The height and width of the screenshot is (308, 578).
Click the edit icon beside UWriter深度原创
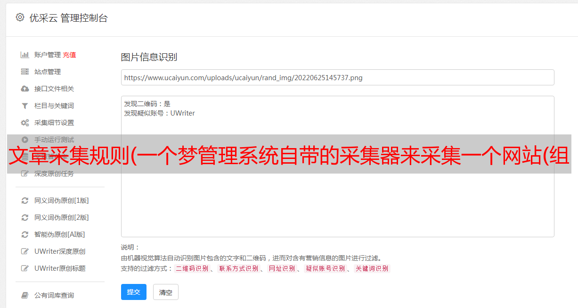click(x=25, y=251)
